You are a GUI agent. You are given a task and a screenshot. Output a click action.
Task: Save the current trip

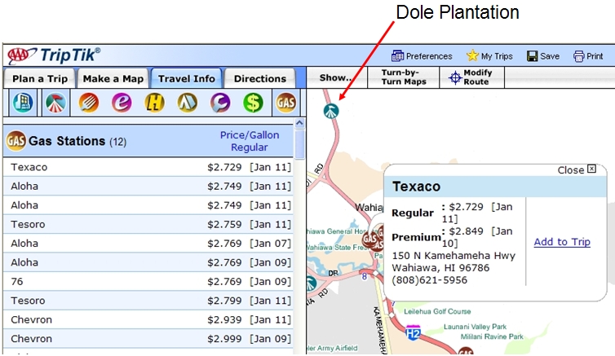pos(543,56)
